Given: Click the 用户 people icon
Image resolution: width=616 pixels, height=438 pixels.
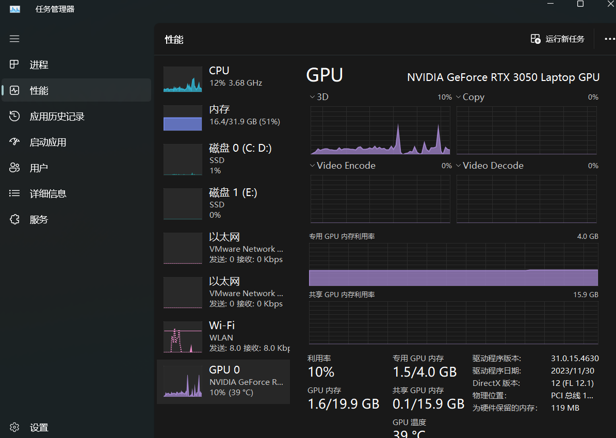Looking at the screenshot, I should pyautogui.click(x=14, y=167).
